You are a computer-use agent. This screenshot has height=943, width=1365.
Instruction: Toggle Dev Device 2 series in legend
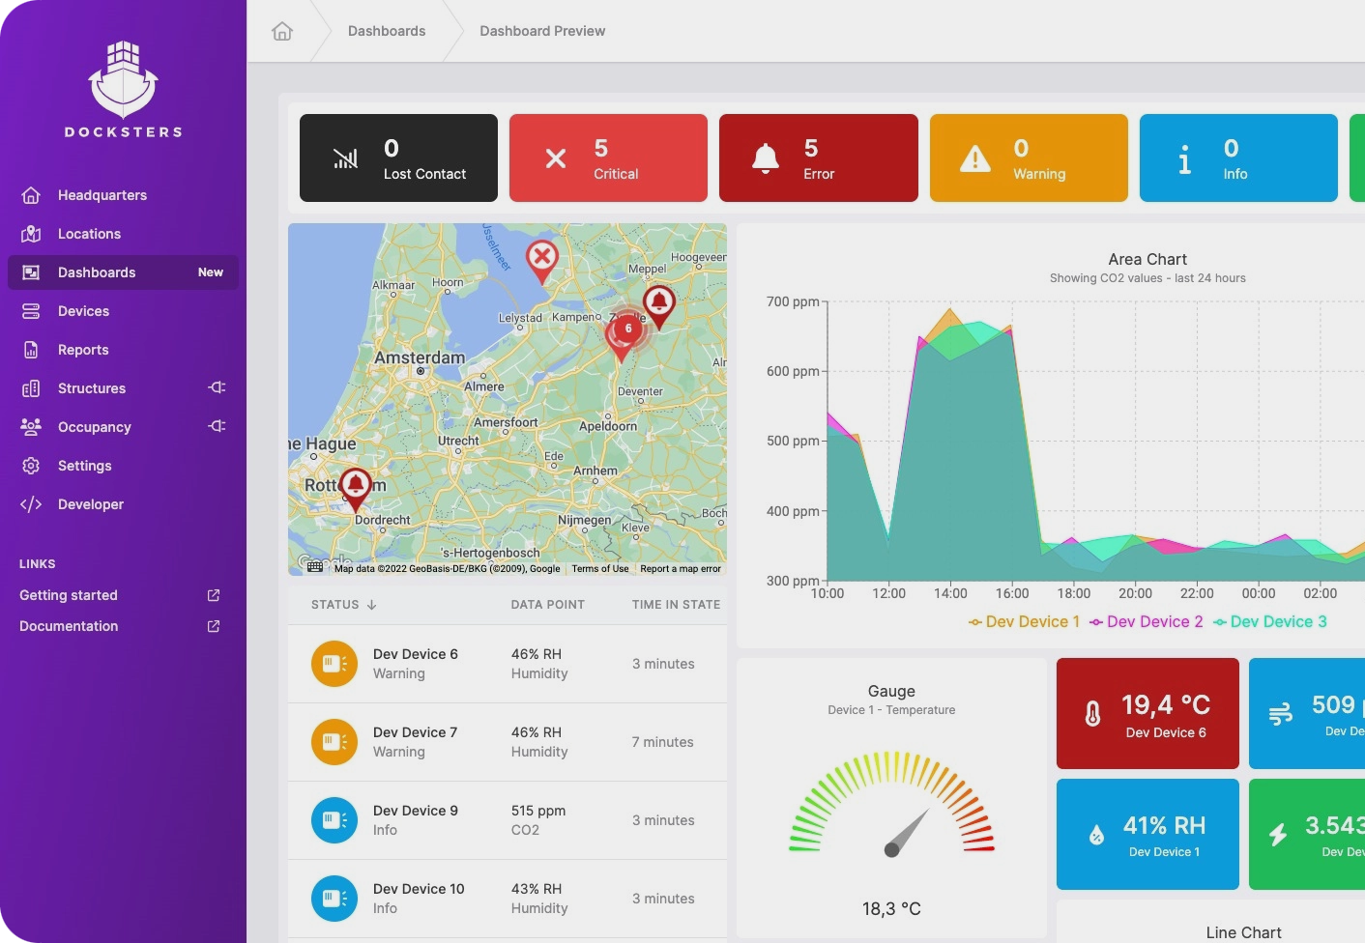point(1146,622)
